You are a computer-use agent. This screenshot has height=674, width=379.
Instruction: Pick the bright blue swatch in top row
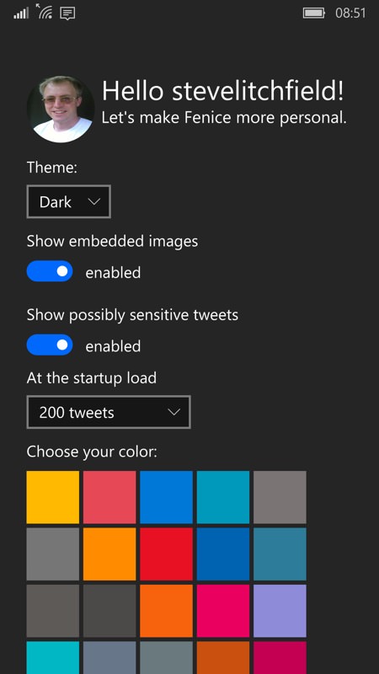coord(166,497)
